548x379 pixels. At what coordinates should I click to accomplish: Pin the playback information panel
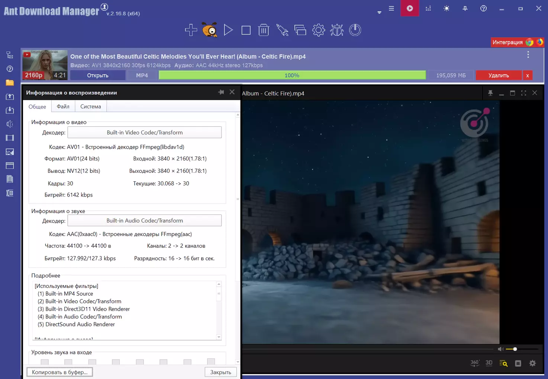pos(221,92)
